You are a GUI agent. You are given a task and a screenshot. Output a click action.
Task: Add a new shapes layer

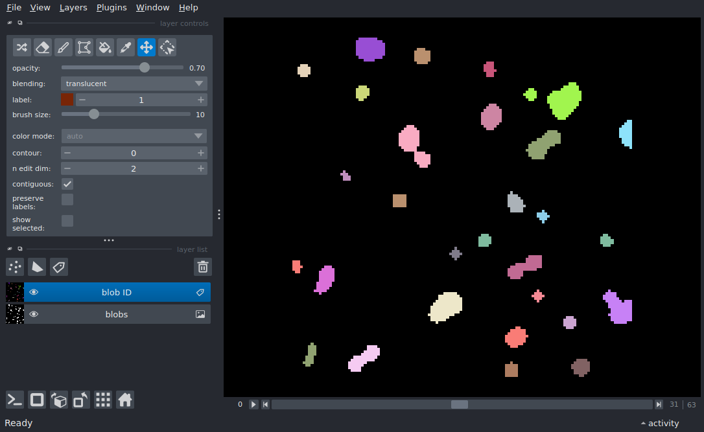[37, 267]
